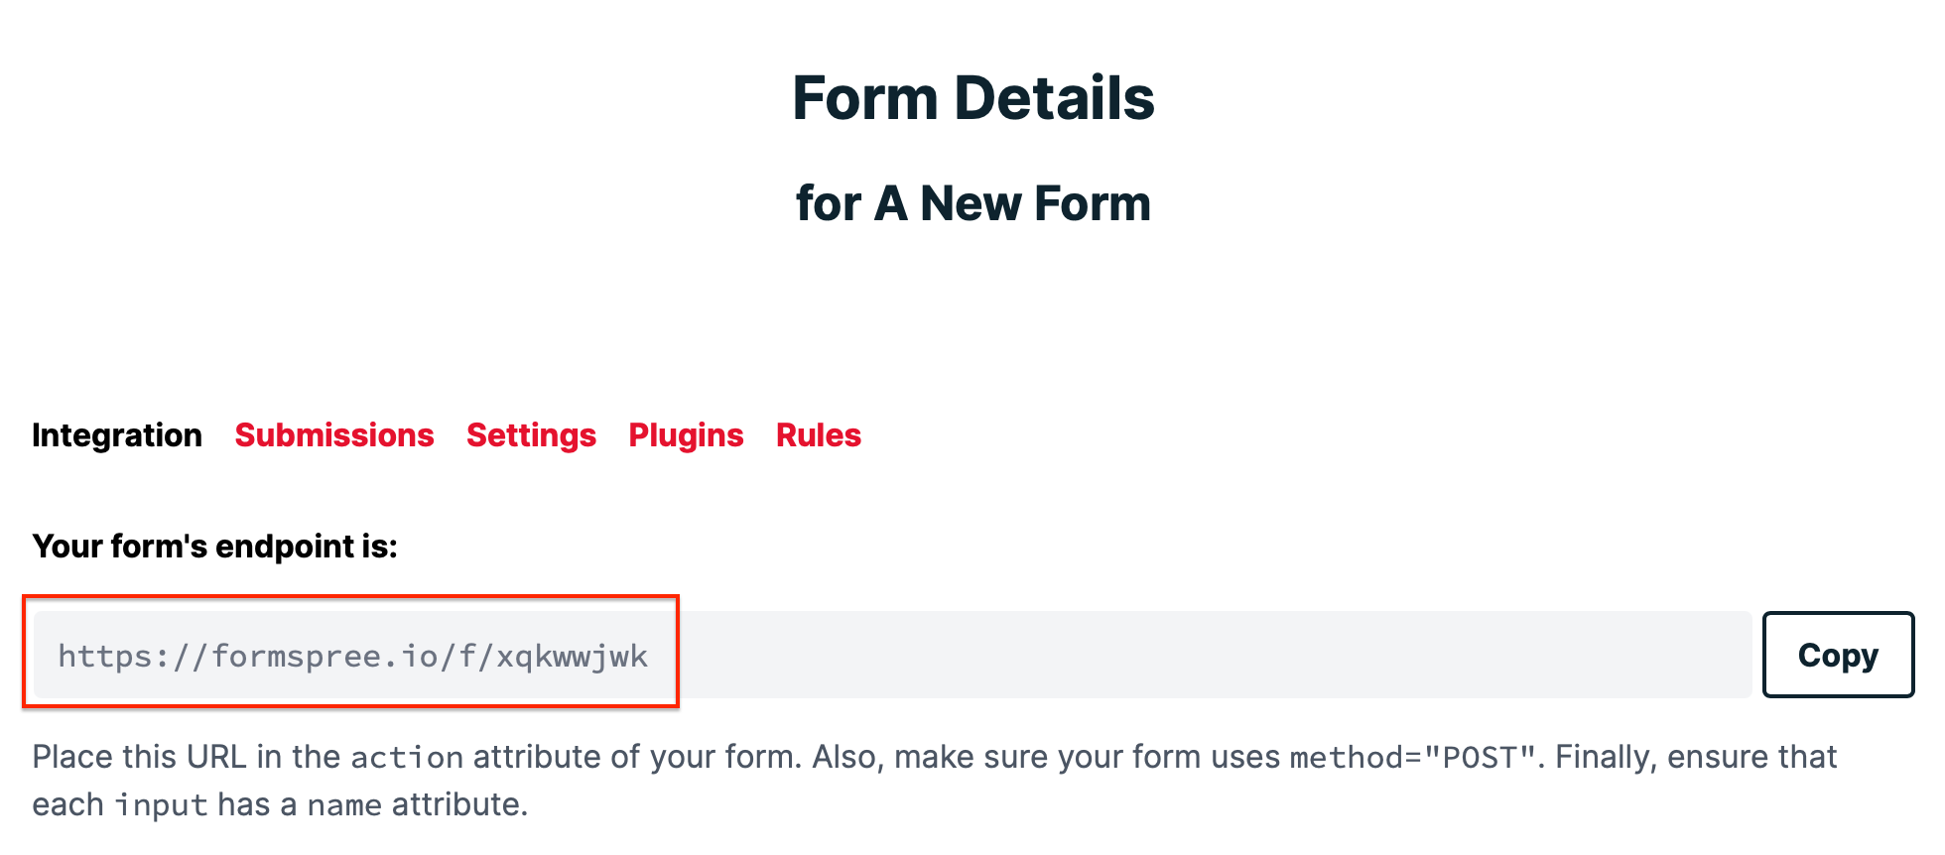Click the 'action' code word in the instructions
This screenshot has width=1945, height=855.
[407, 758]
